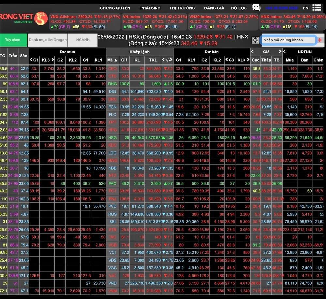Open the chat messages icon
This screenshot has width=326, height=299.
tap(256, 7)
